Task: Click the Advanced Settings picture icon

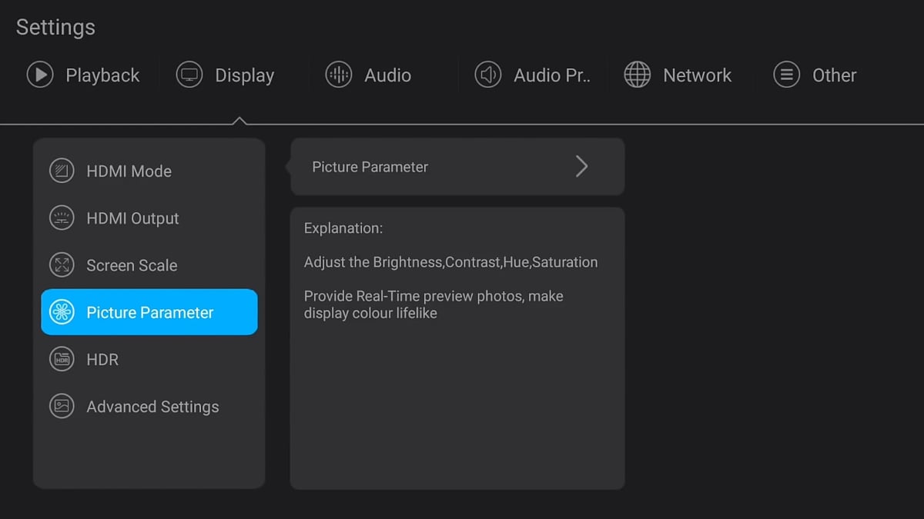Action: (x=62, y=406)
